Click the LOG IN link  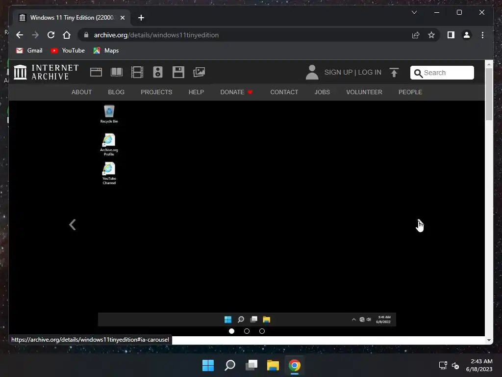(x=370, y=73)
